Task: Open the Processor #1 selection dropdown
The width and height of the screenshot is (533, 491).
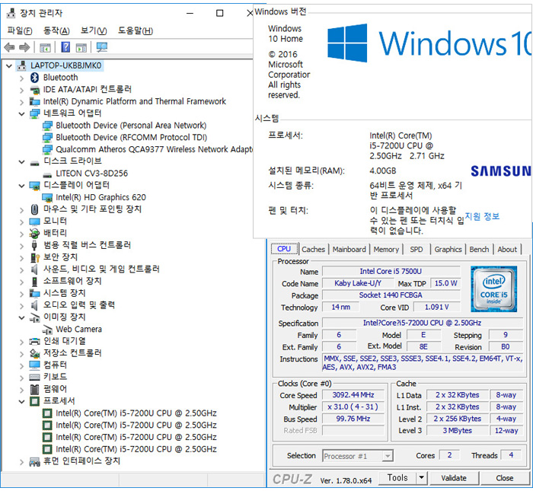Action: (387, 456)
